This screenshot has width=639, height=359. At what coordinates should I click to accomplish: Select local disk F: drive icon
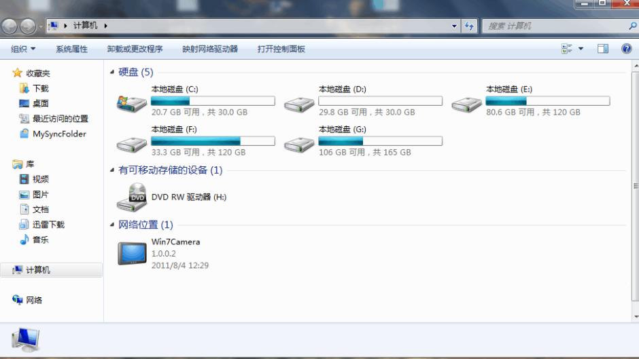(x=132, y=145)
